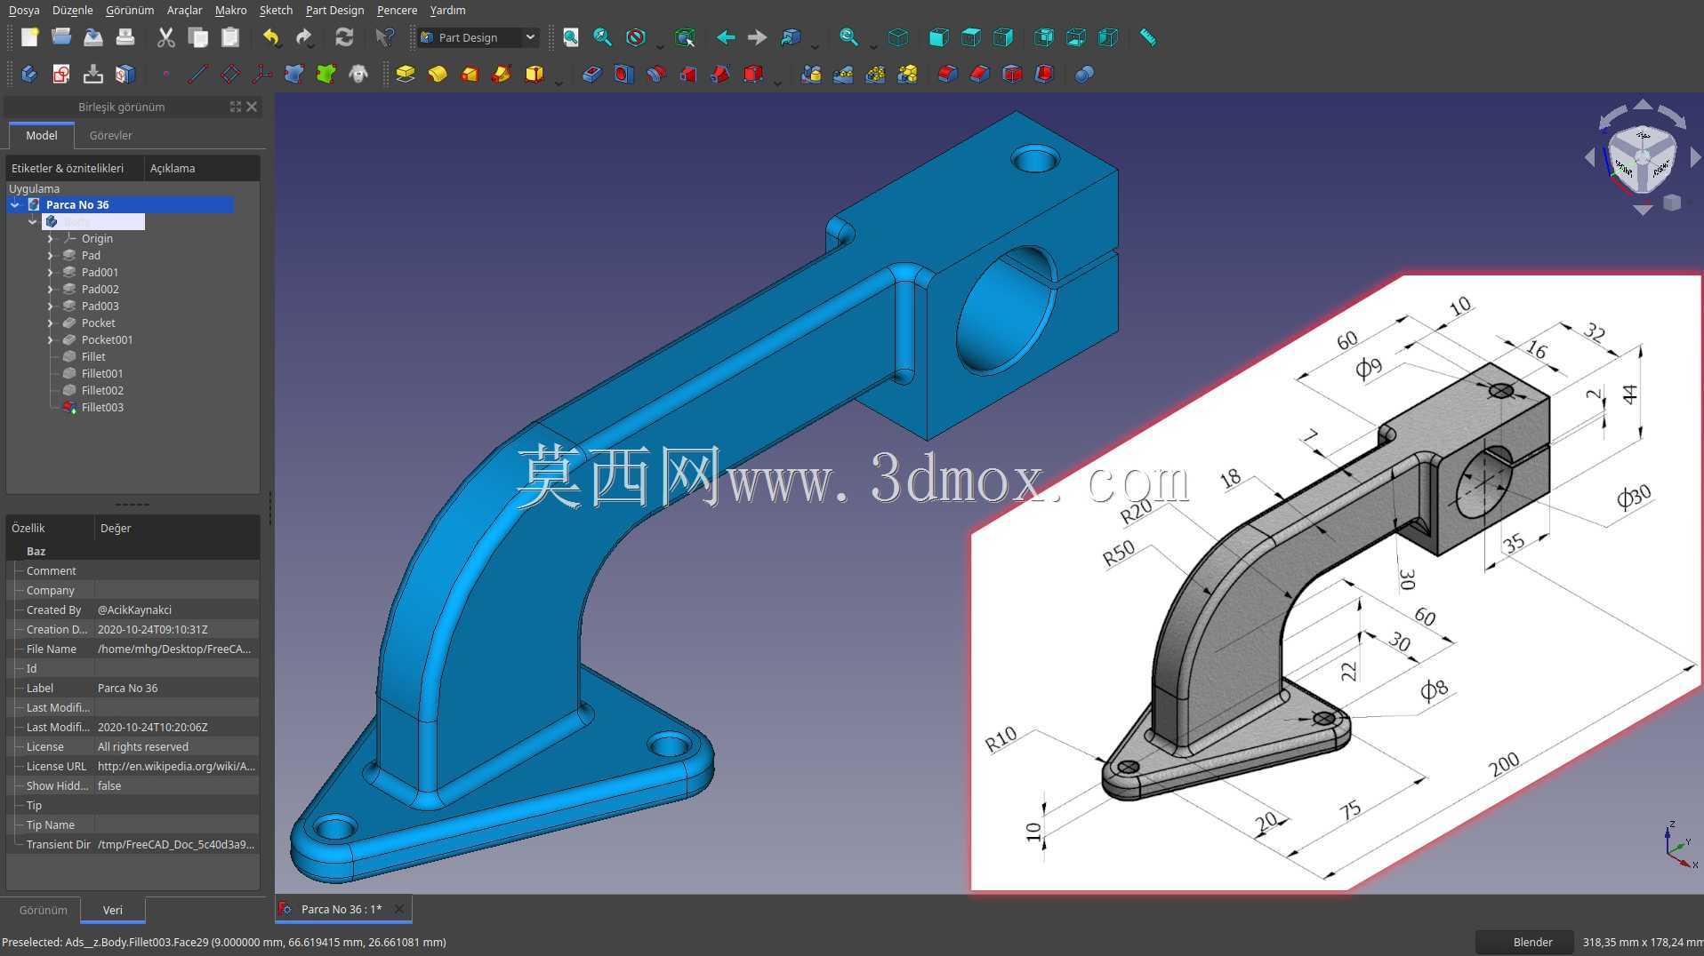Image resolution: width=1704 pixels, height=956 pixels.
Task: Click the Boolean operation spheres icon
Action: tap(1084, 74)
